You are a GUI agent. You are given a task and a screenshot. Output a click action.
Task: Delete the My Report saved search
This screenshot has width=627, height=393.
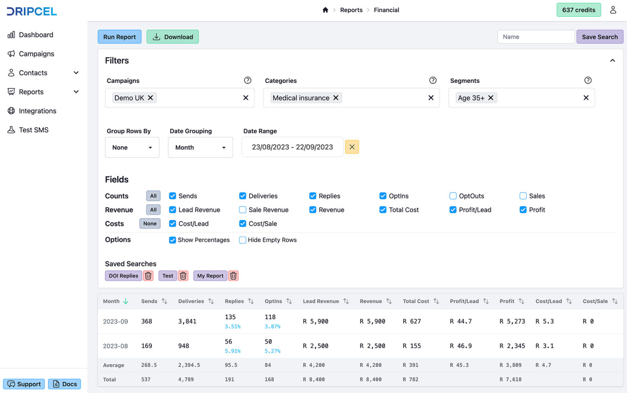(x=233, y=276)
